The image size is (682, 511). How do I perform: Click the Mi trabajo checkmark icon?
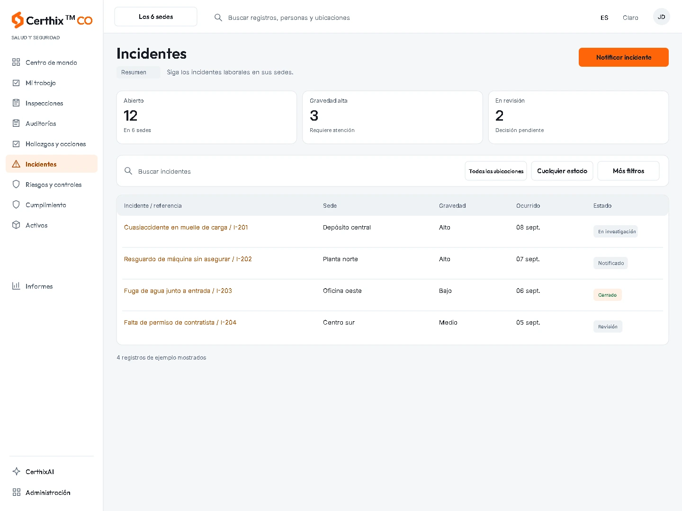click(16, 83)
